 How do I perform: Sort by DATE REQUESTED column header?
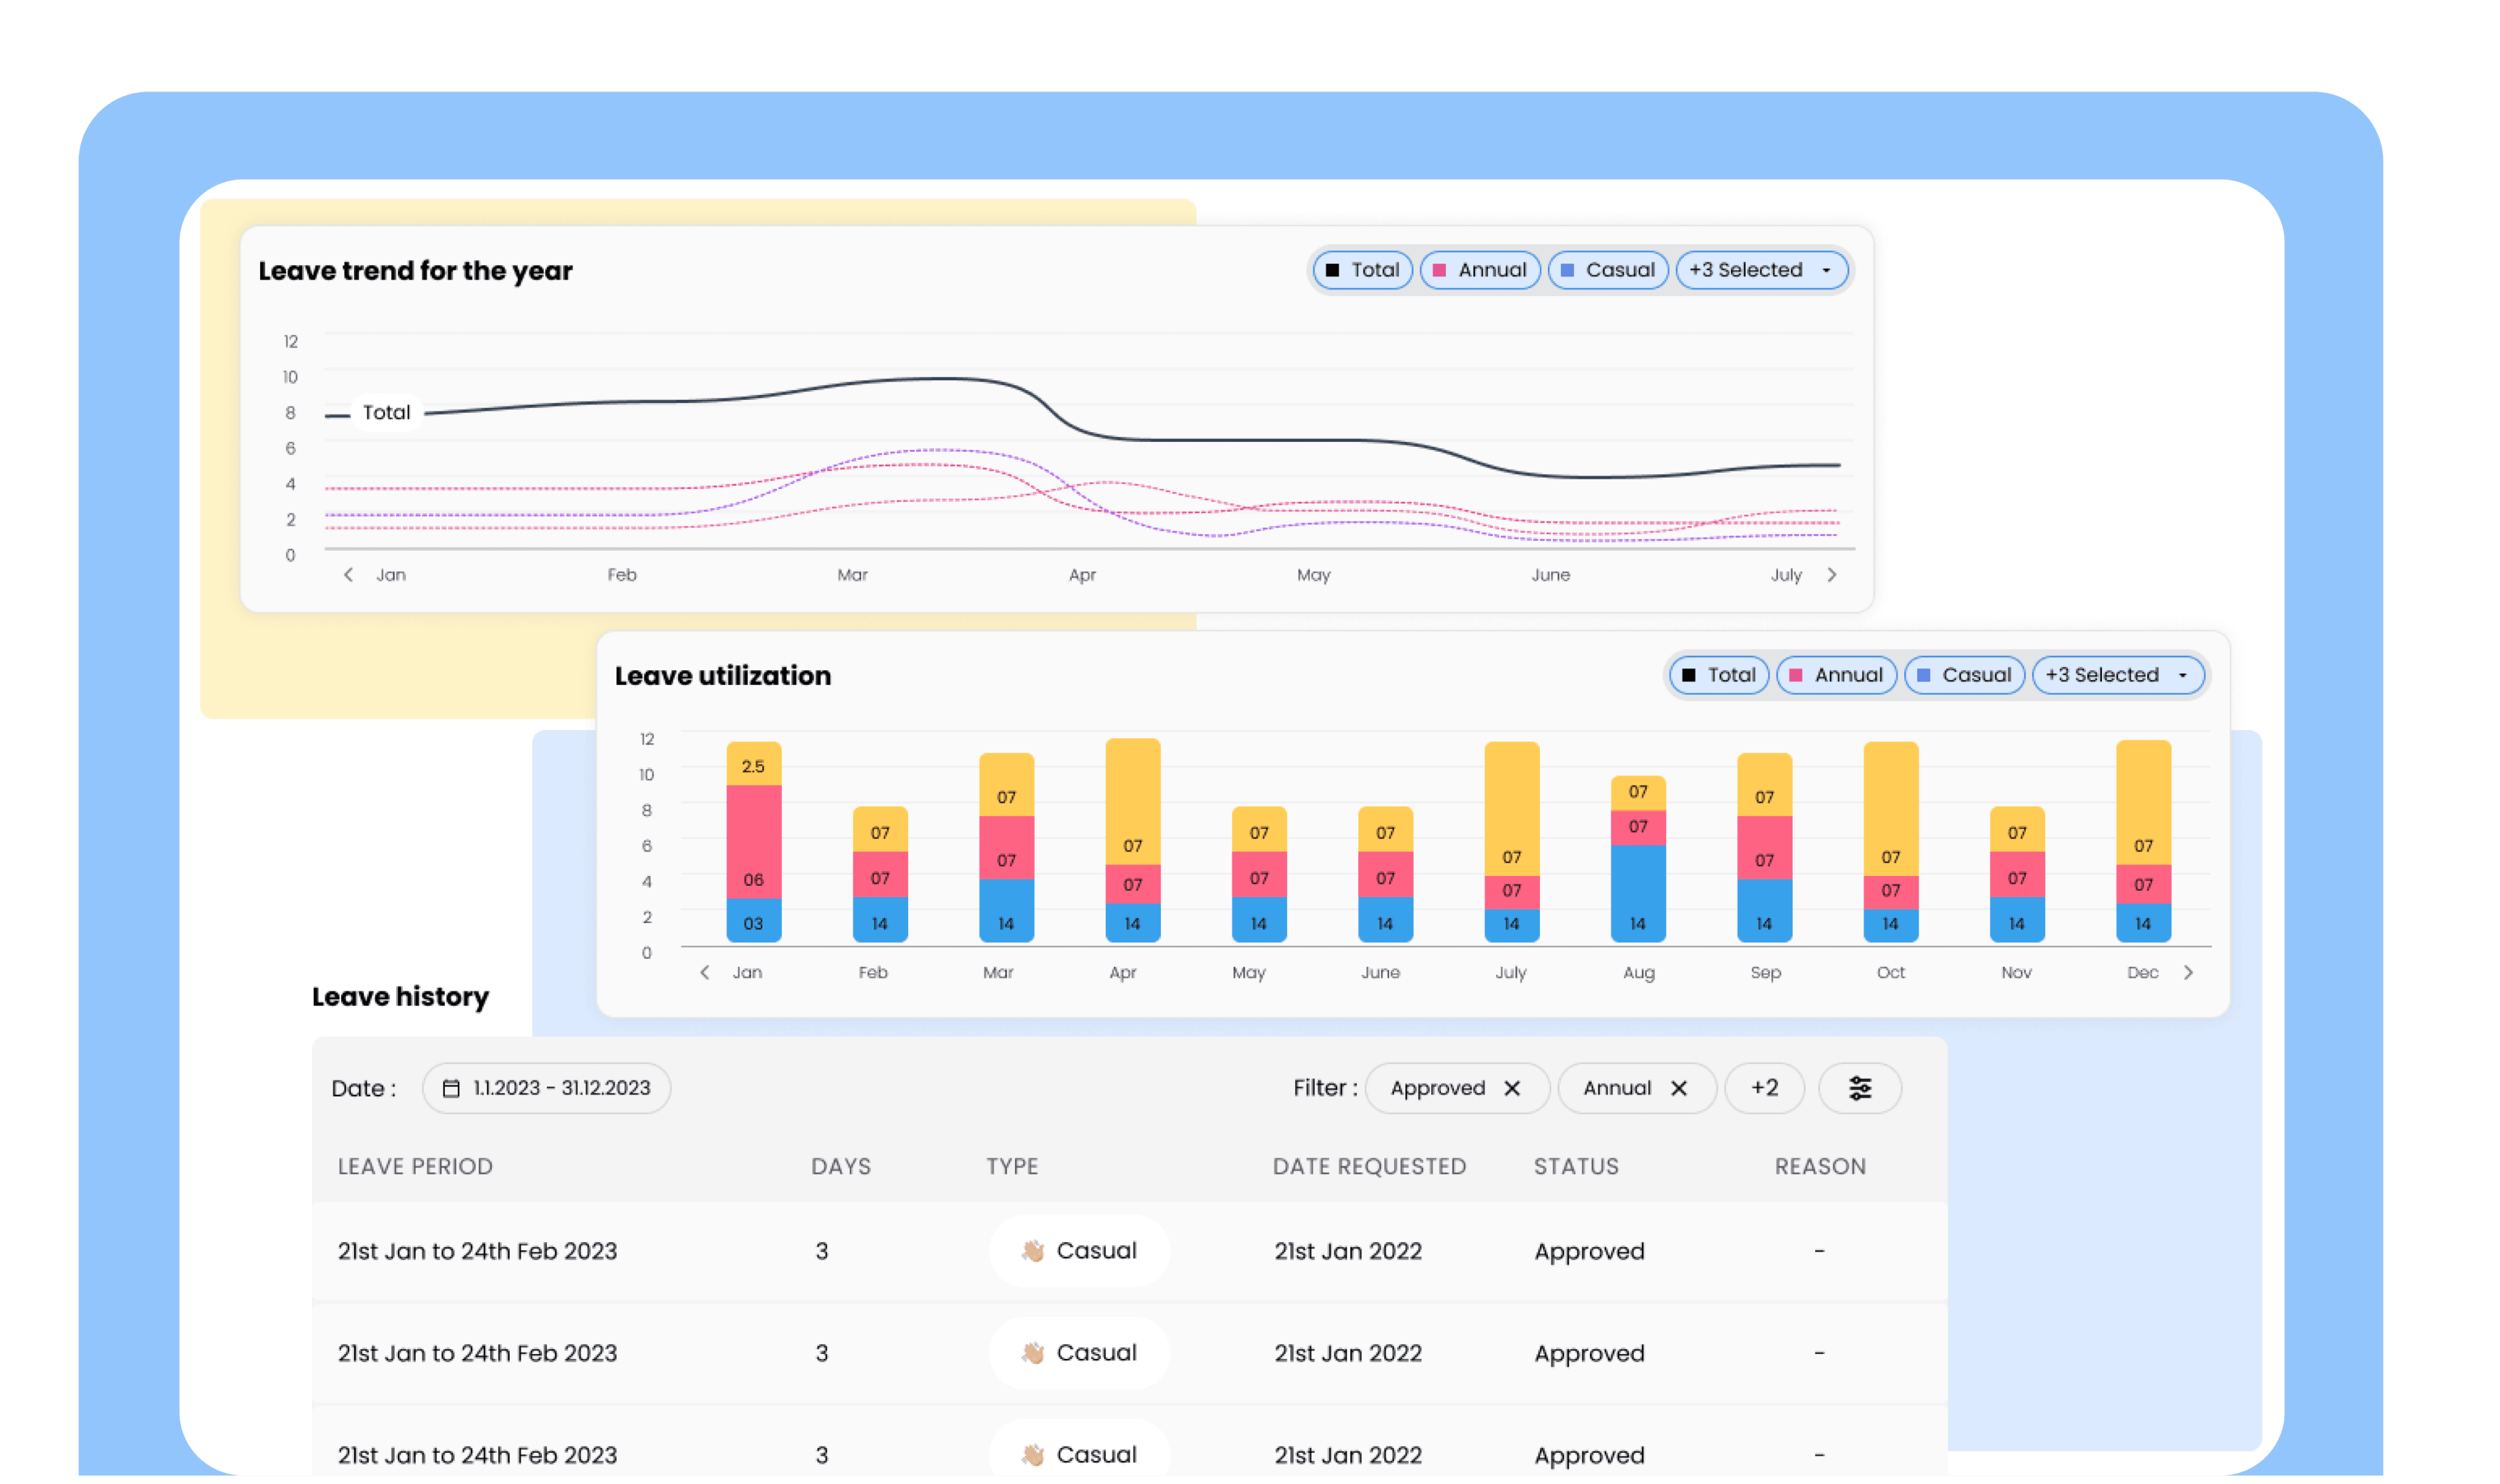pyautogui.click(x=1369, y=1166)
